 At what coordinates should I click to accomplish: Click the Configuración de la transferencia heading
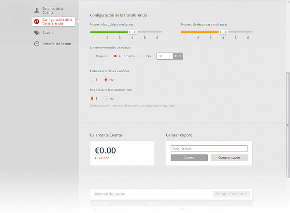point(118,15)
